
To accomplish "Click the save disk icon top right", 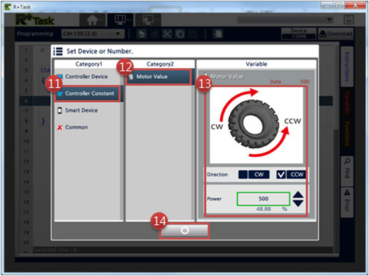I will click(349, 20).
